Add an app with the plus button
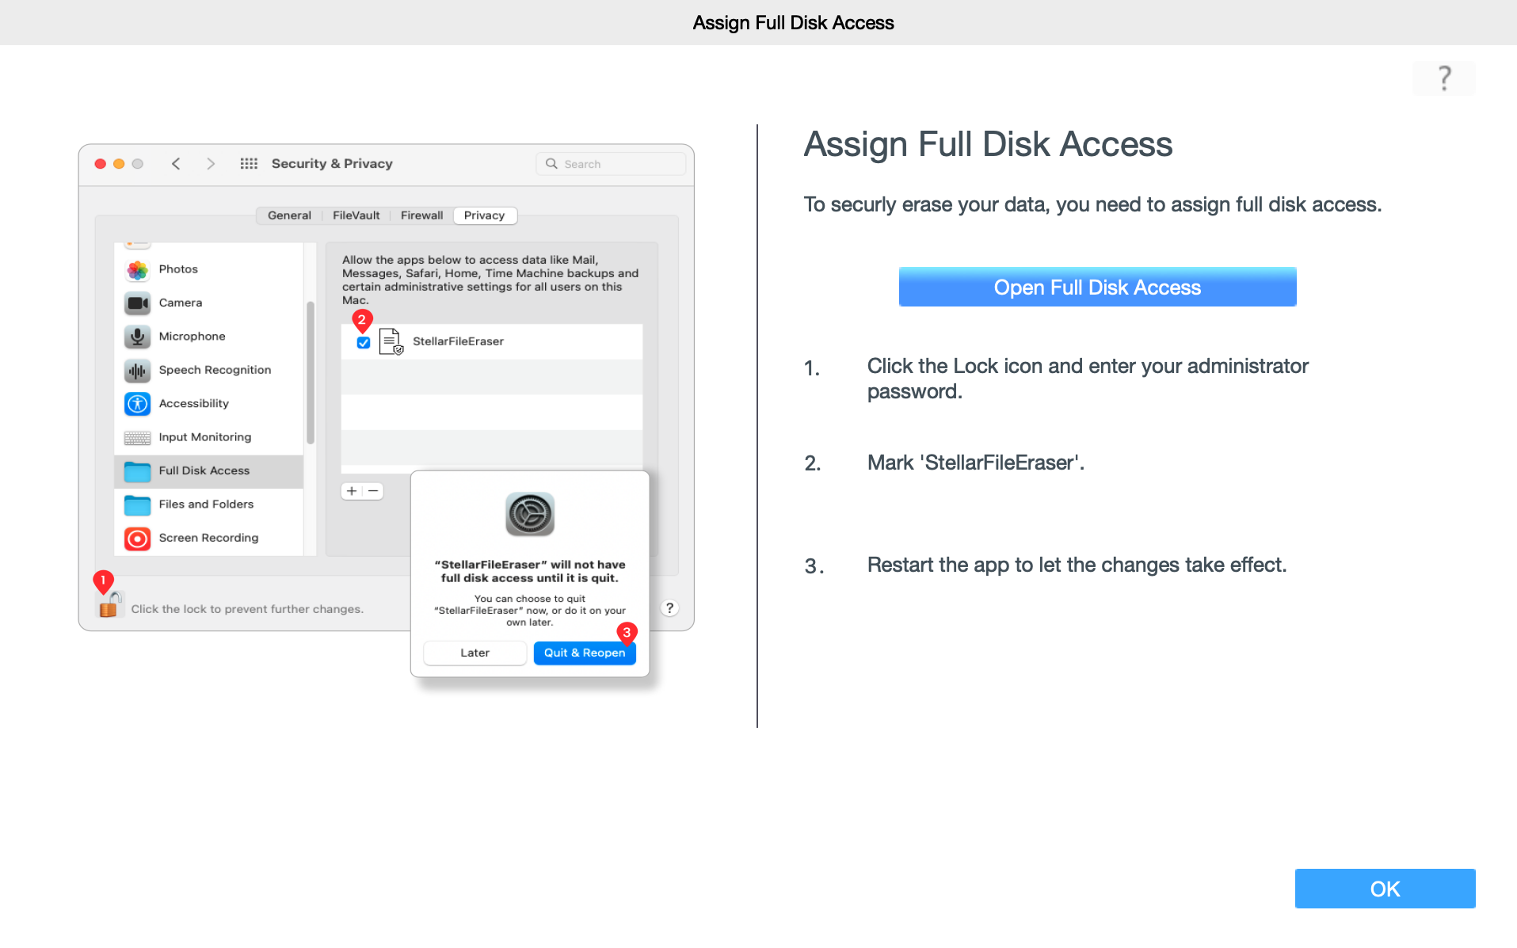Screen dimensions: 1517x948 click(x=352, y=491)
